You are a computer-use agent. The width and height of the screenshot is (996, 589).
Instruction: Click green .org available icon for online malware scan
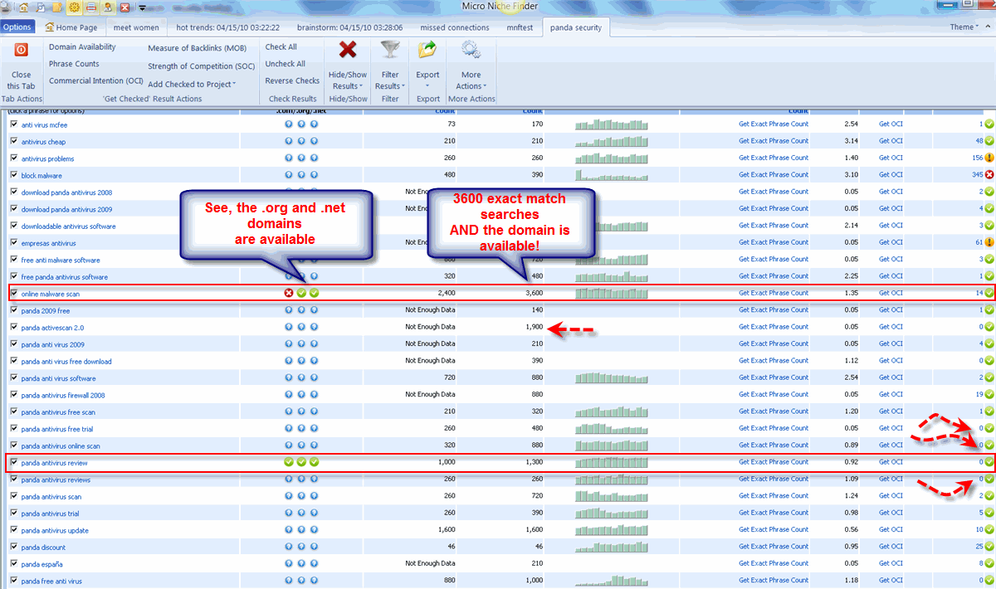pyautogui.click(x=301, y=293)
